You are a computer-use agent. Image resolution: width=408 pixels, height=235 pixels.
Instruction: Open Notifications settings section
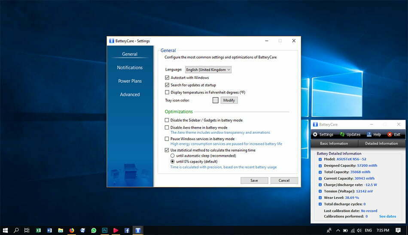[130, 68]
